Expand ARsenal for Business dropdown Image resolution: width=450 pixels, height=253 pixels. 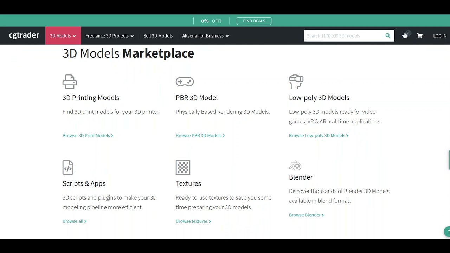[x=205, y=36]
